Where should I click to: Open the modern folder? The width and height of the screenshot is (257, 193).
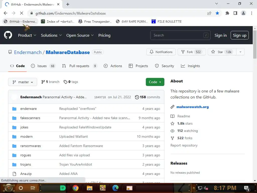tap(26, 136)
